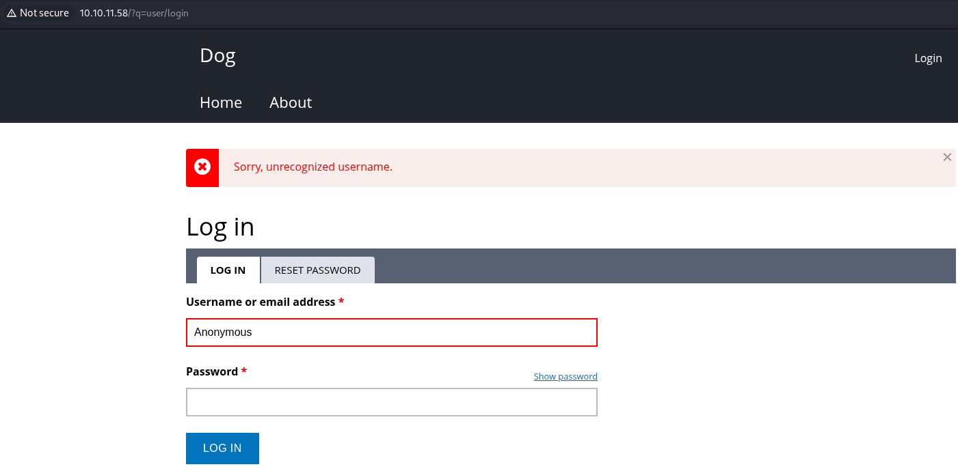Click the 'Log in' page heading

tap(220, 227)
